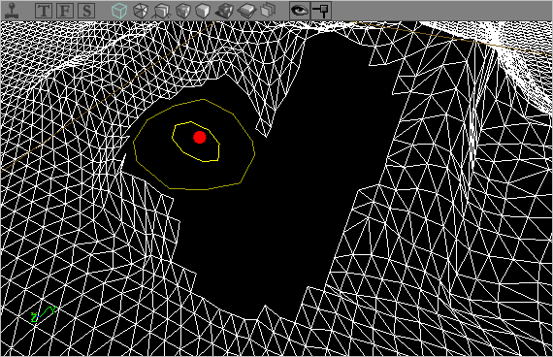
Task: Click the red dot in the viewport
Action: (200, 137)
